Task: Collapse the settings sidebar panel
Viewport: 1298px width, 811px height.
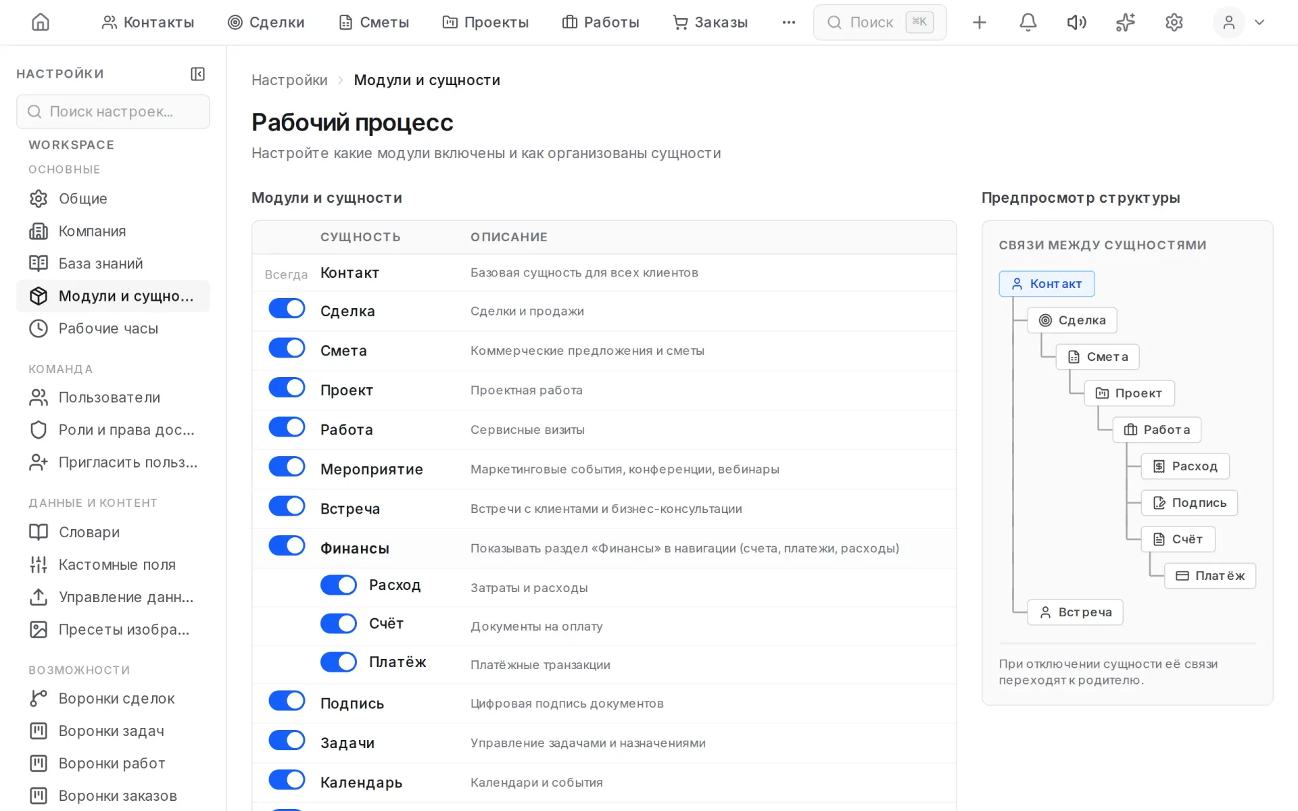Action: 197,74
